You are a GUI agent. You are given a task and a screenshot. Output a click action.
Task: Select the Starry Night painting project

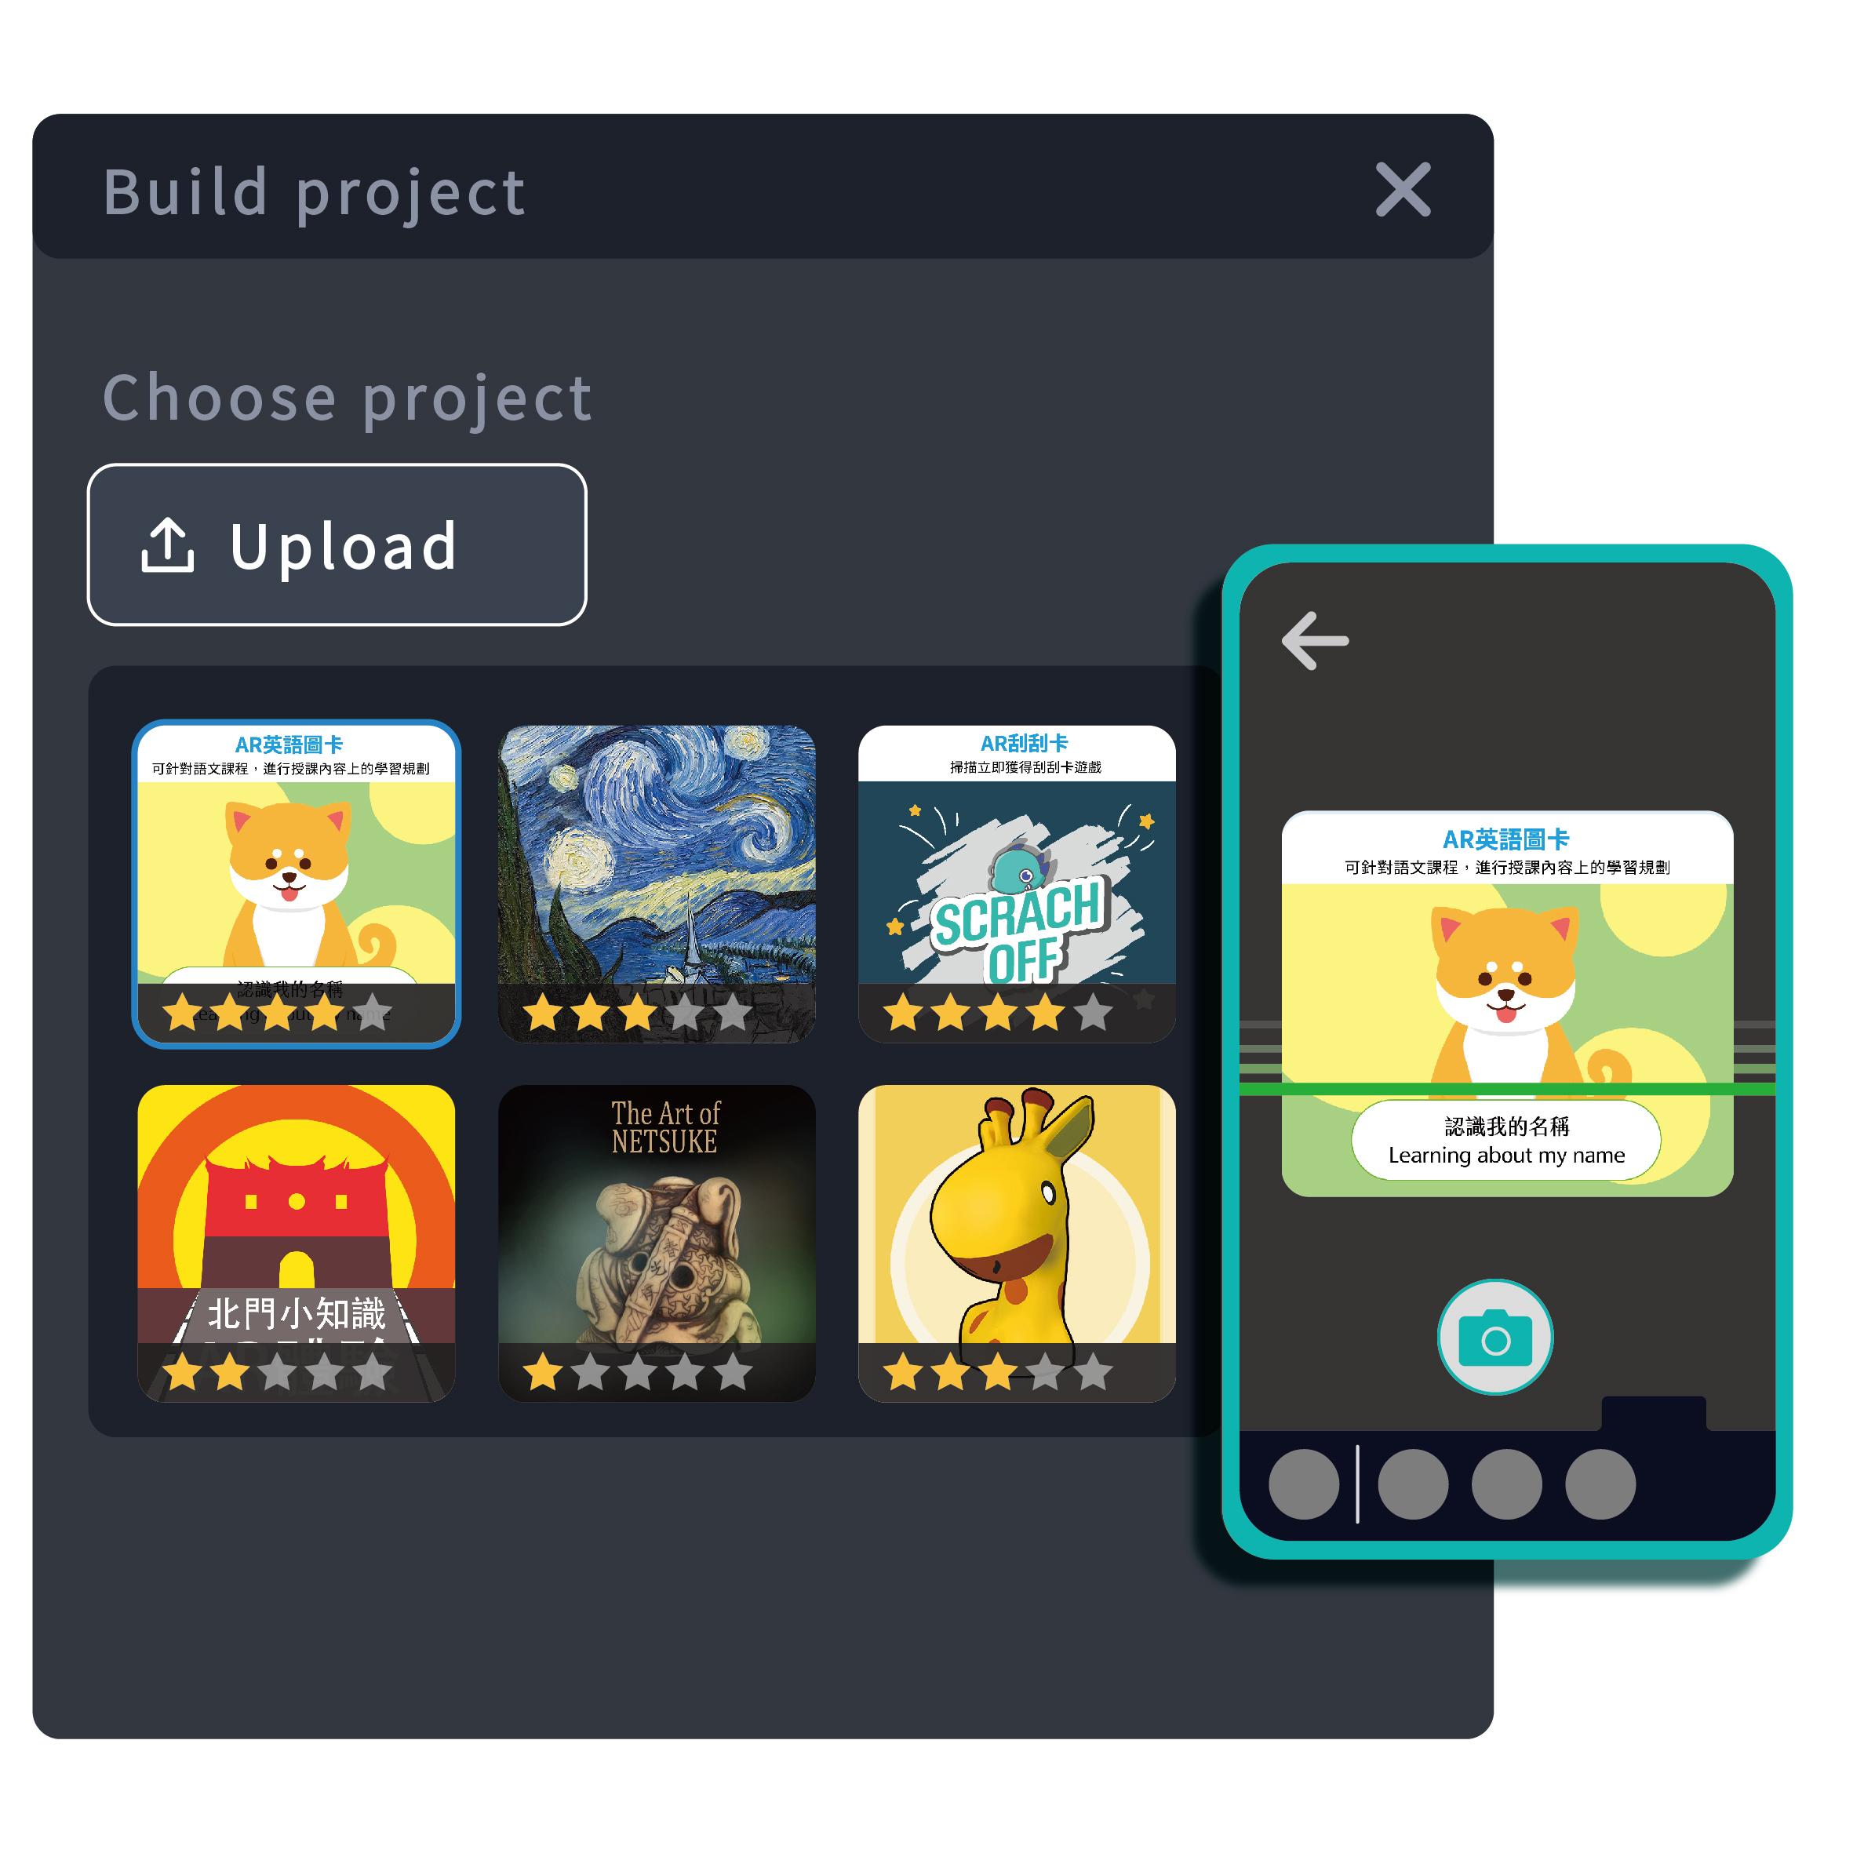click(x=657, y=883)
